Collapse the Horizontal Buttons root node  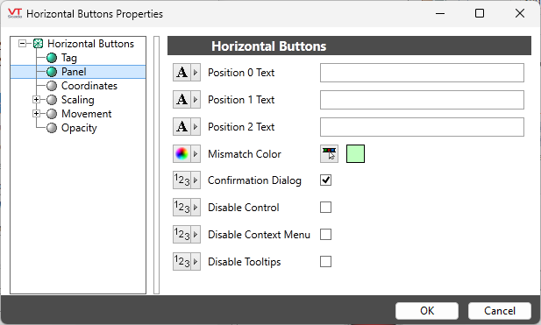23,44
